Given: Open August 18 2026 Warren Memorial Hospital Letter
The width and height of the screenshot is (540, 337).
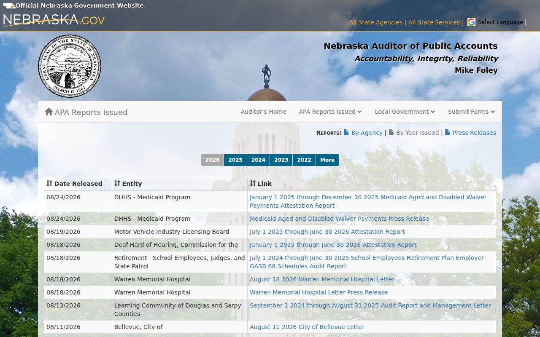Looking at the screenshot, I should pyautogui.click(x=322, y=279).
